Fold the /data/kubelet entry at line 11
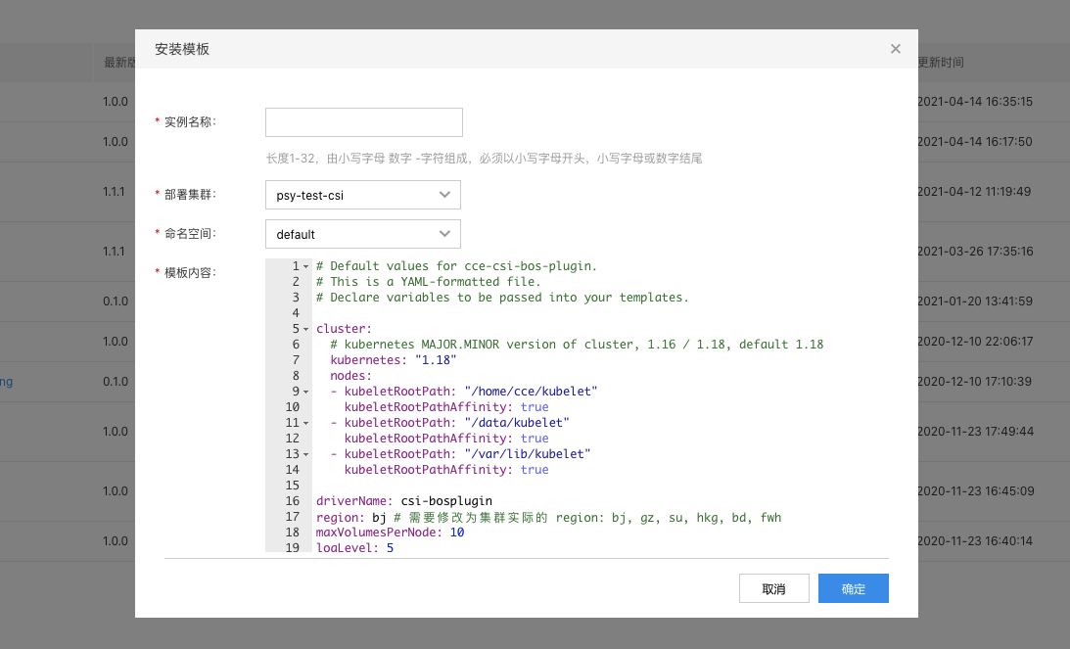The width and height of the screenshot is (1070, 649). point(306,423)
